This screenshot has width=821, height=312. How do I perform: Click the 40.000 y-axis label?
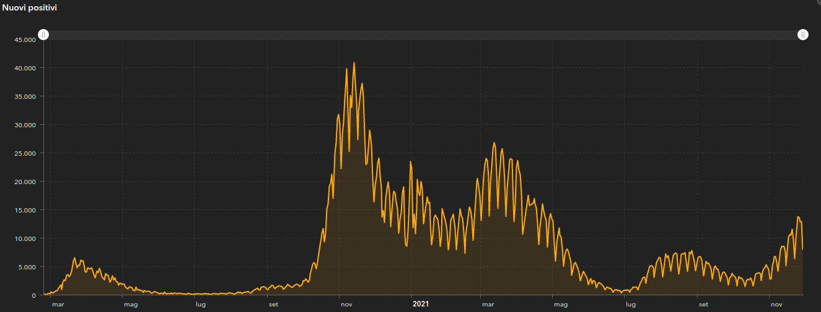26,68
